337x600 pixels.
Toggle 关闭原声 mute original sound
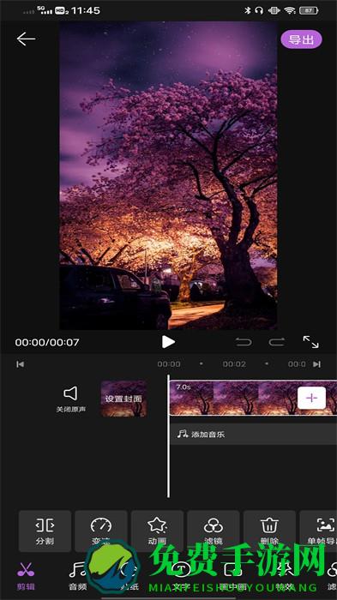tap(71, 399)
